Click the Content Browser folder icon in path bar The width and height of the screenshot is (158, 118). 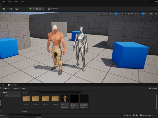pos(6,88)
